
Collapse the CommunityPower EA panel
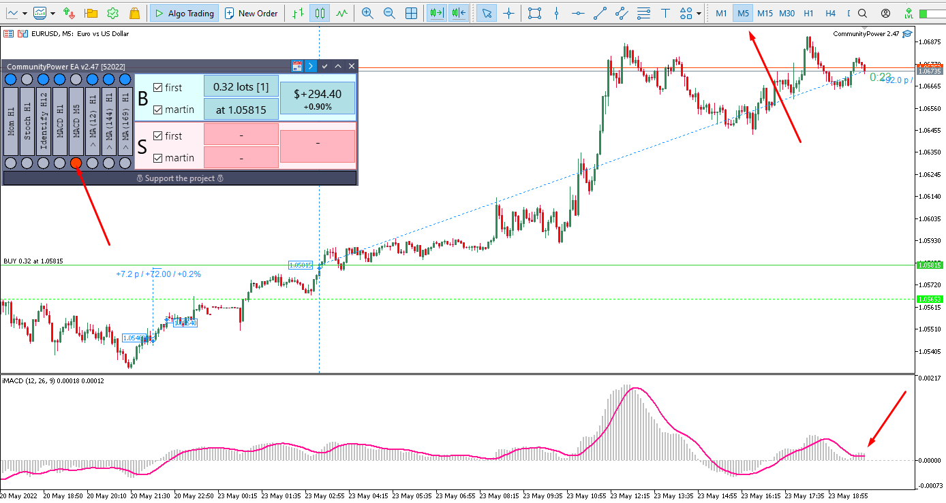pos(338,66)
